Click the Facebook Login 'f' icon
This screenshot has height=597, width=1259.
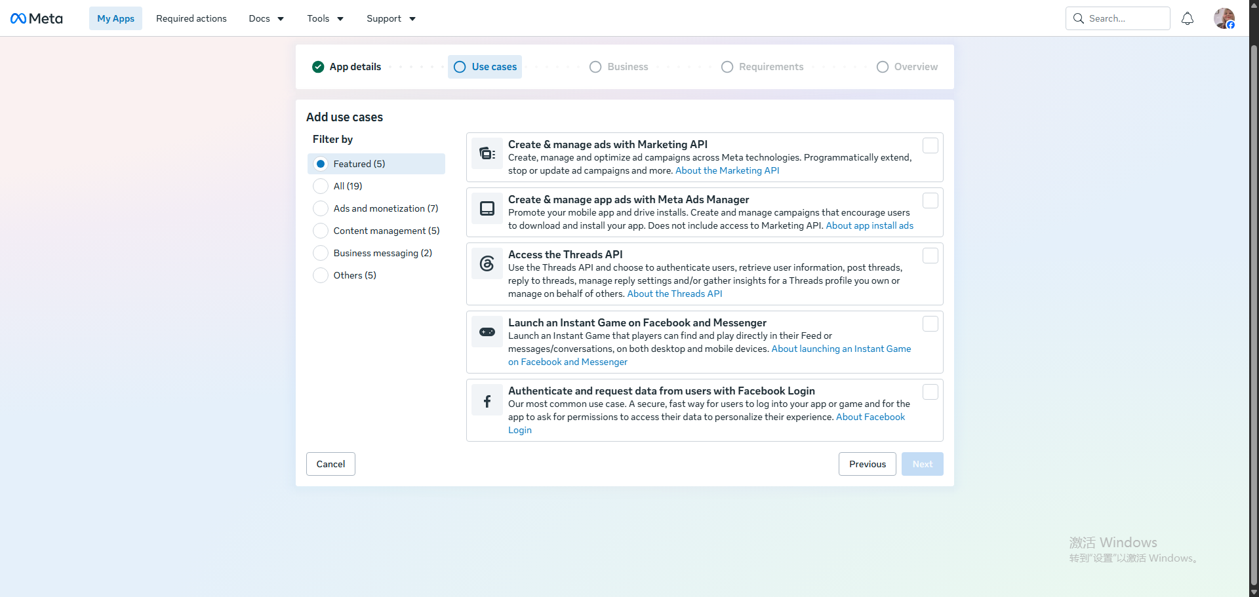click(x=487, y=401)
